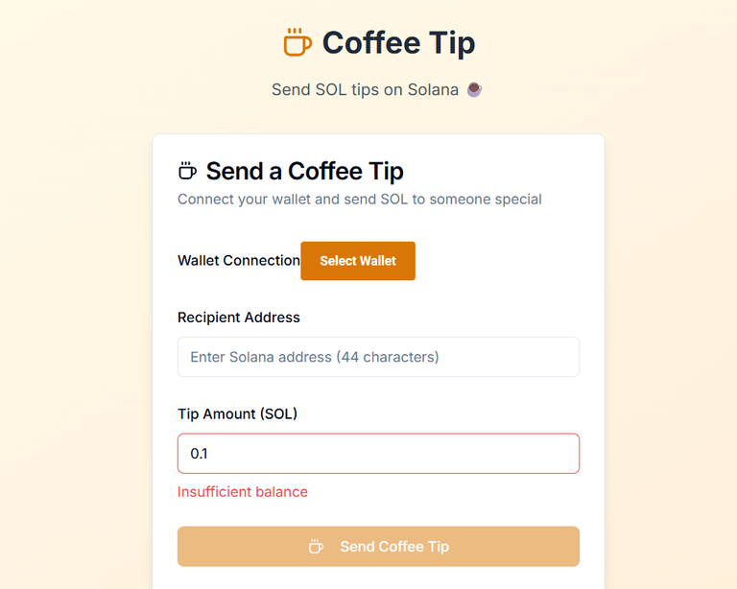Image resolution: width=737 pixels, height=589 pixels.
Task: Click the Send Coffee Tip text on button
Action: pyautogui.click(x=394, y=546)
